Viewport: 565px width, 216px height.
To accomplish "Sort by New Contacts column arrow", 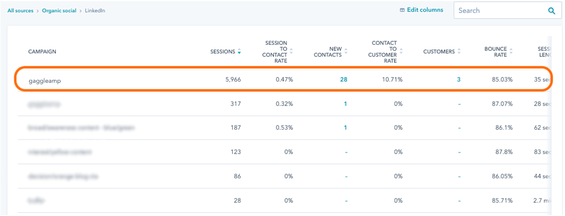I will click(x=345, y=52).
